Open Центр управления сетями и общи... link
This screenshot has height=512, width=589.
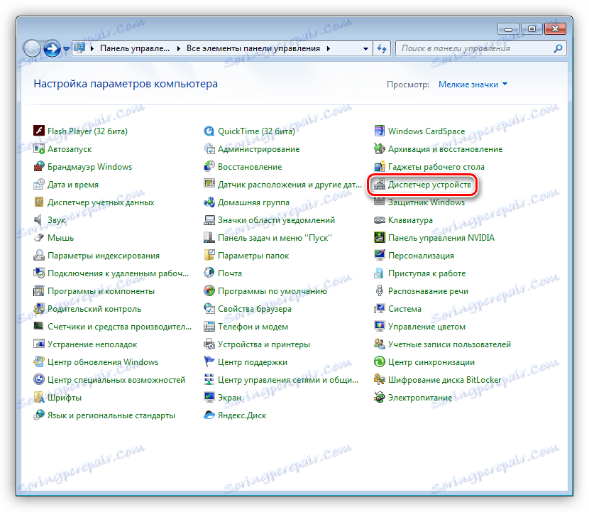click(288, 380)
